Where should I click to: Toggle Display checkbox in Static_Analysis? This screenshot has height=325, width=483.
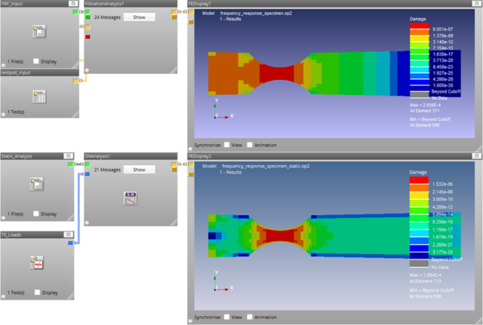[x=36, y=213]
